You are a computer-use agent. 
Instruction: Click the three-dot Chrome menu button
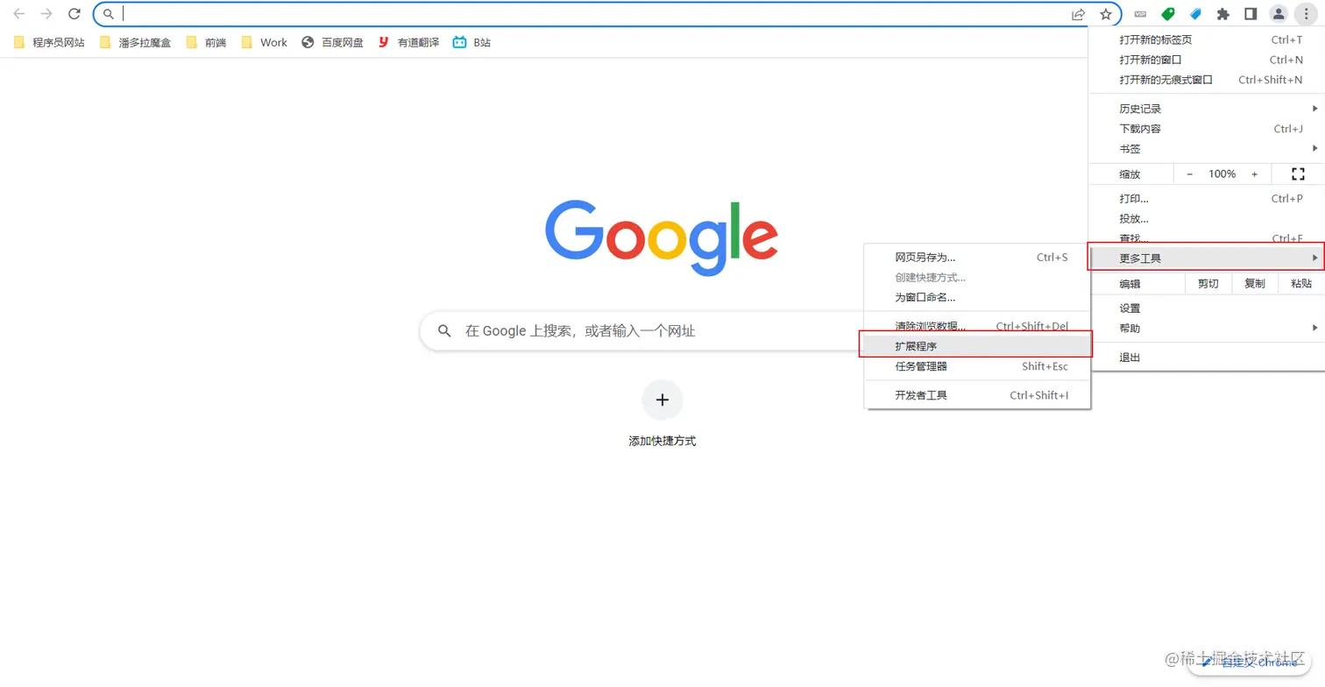pyautogui.click(x=1307, y=14)
